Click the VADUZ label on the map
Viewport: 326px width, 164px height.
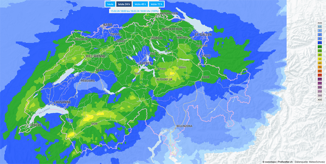206,56
